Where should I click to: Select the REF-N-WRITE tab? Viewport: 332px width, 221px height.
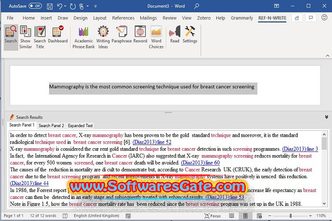click(x=273, y=18)
